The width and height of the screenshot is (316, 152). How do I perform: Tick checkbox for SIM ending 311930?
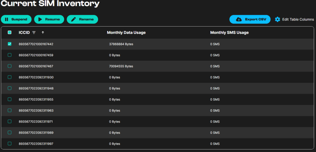[x=10, y=77]
